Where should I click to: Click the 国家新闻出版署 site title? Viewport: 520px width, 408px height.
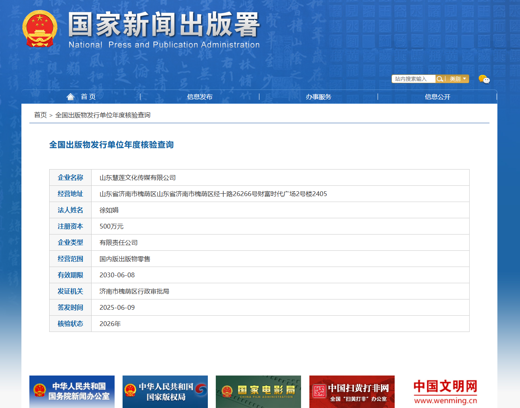[x=164, y=25]
